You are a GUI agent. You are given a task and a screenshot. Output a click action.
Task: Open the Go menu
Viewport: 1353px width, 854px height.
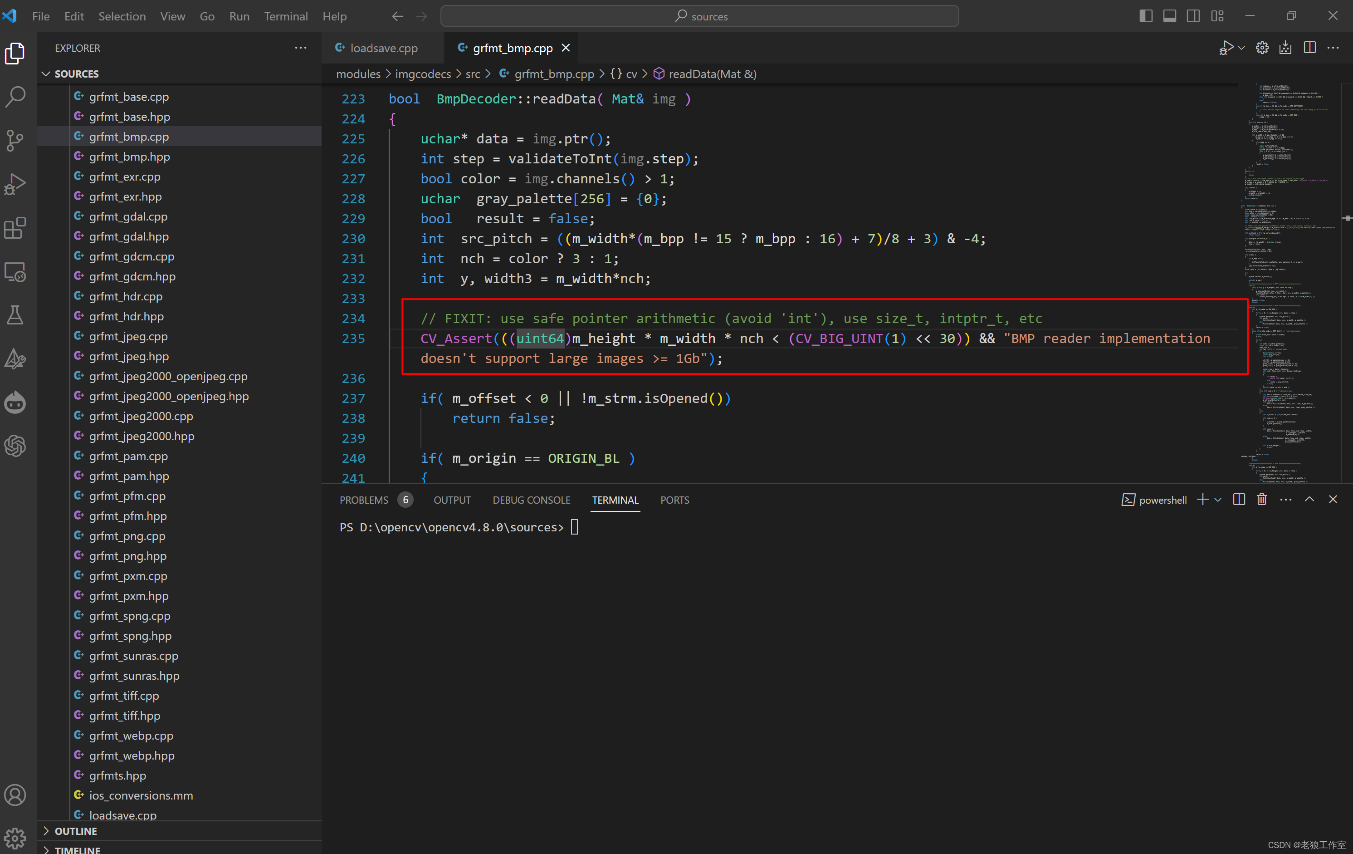207,16
